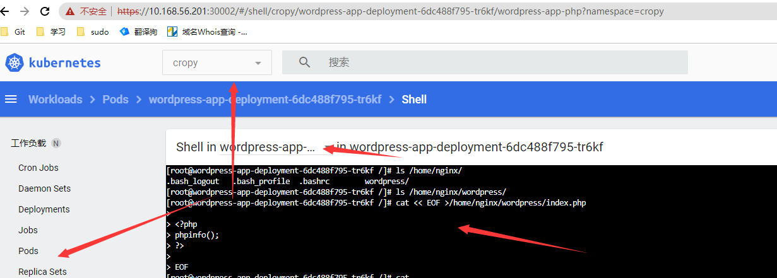The image size is (777, 278).
Task: Click the '.bash_profile' listing text
Action: (x=261, y=182)
